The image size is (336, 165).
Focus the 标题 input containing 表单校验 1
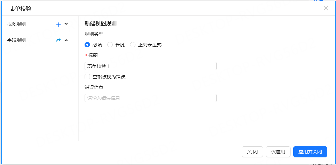(x=150, y=66)
